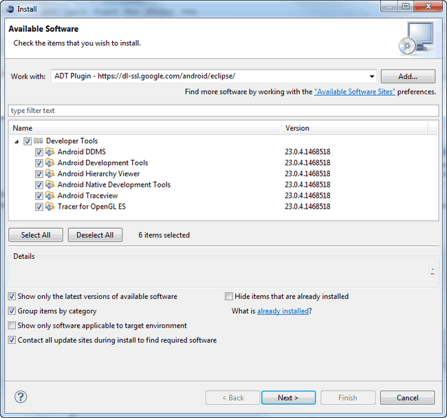Click the version number of Android Traceview

point(307,196)
